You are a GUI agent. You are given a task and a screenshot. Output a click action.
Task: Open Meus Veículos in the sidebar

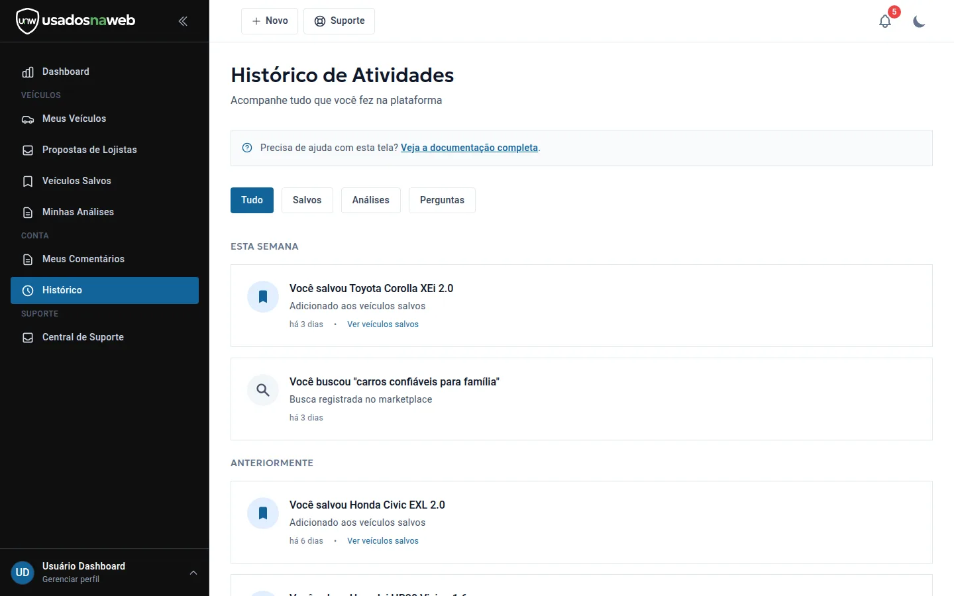105,119
